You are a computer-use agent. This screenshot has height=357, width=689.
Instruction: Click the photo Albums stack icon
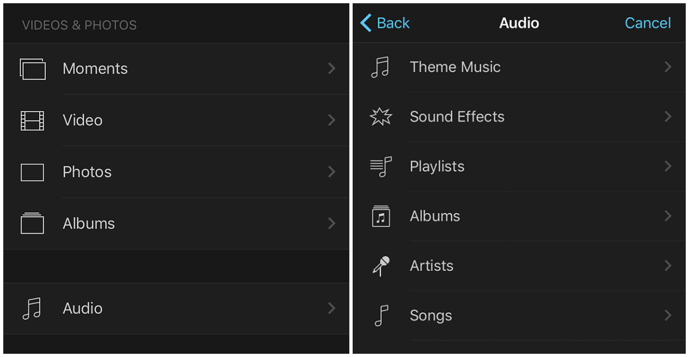click(32, 224)
